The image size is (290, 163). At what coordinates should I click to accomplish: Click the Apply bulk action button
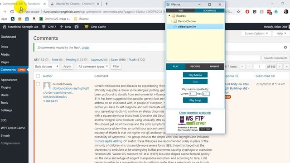tap(67, 67)
